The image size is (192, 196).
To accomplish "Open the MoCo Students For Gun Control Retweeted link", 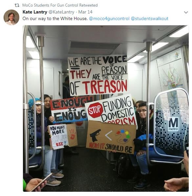I will [60, 5].
